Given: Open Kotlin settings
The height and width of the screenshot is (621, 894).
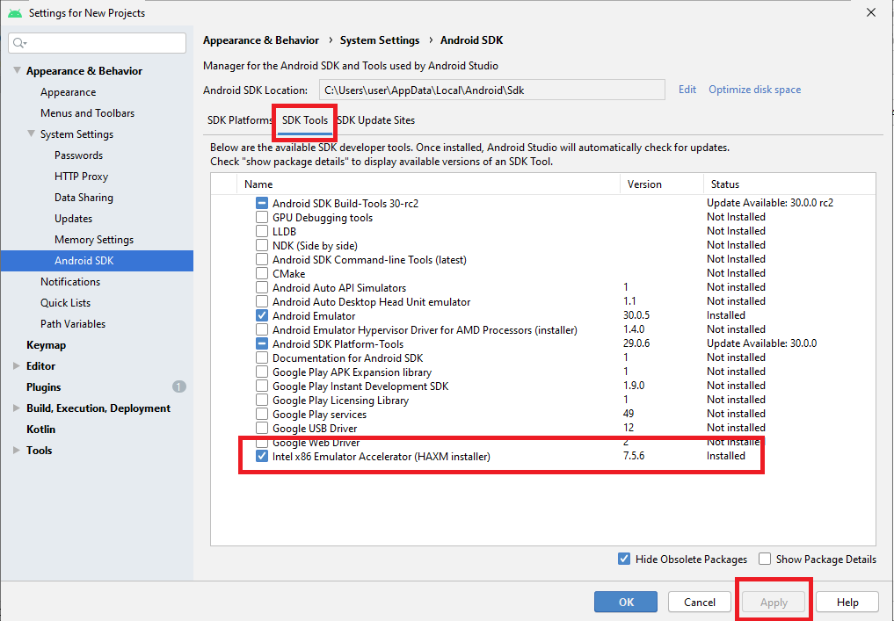Looking at the screenshot, I should (40, 429).
